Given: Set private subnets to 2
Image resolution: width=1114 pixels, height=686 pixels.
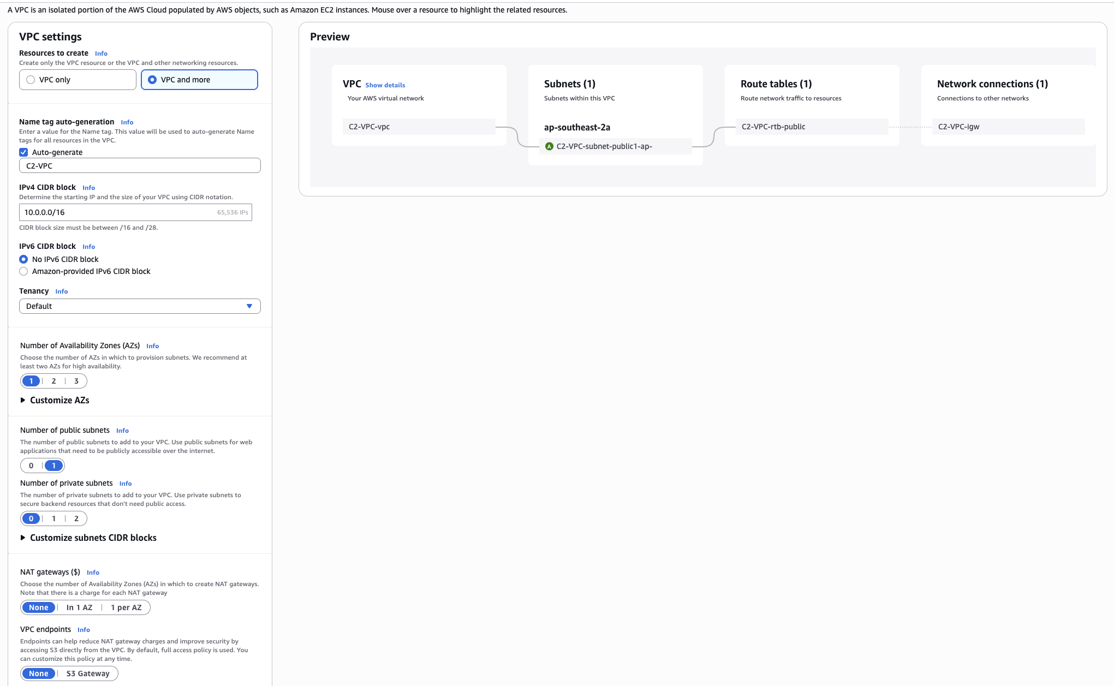Looking at the screenshot, I should 76,518.
